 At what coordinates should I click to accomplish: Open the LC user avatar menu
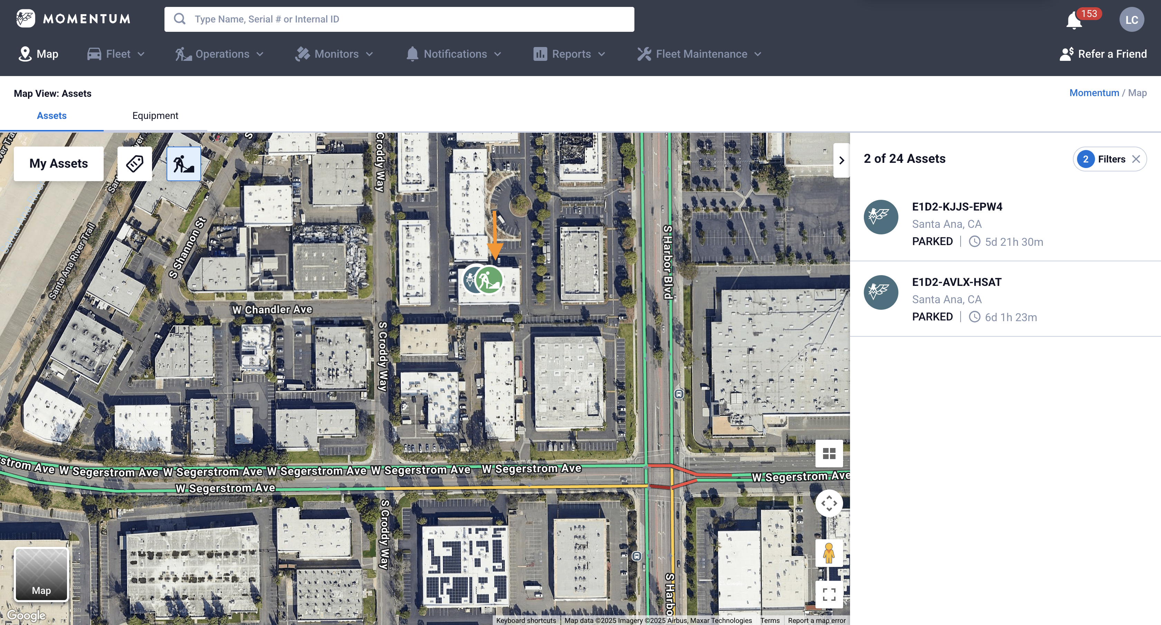(x=1131, y=20)
